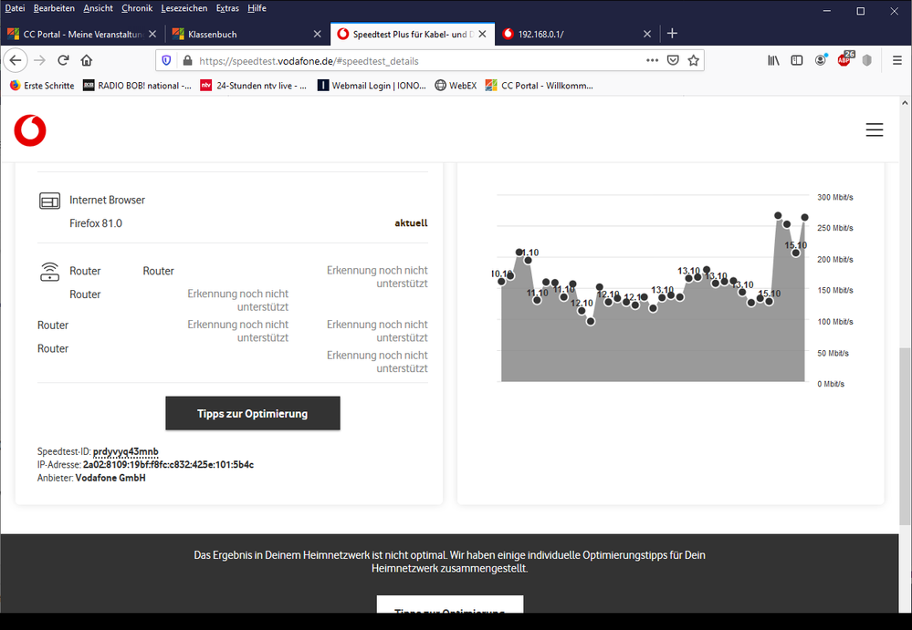Save page to Pocket
912x630 pixels.
coord(673,60)
